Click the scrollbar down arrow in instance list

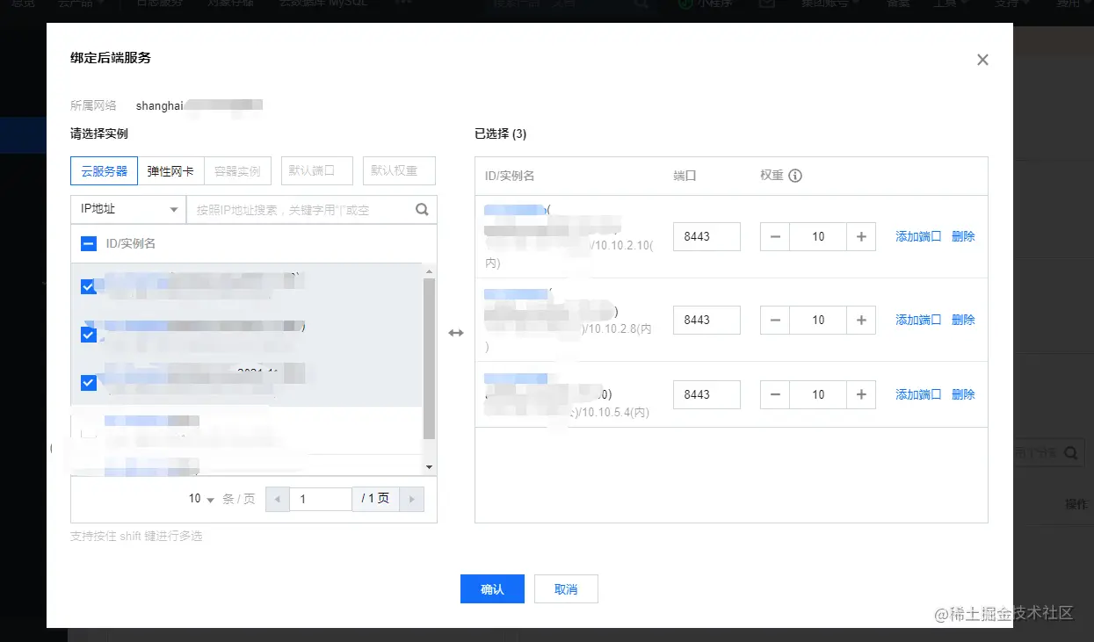(429, 466)
